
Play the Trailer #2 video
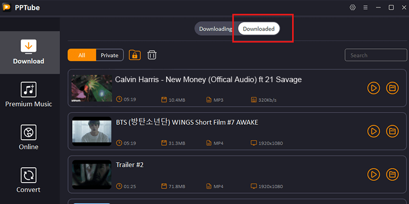(x=374, y=174)
